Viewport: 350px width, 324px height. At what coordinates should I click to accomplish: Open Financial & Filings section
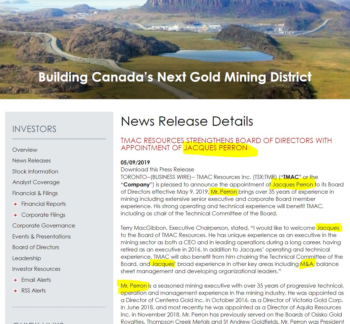[35, 193]
